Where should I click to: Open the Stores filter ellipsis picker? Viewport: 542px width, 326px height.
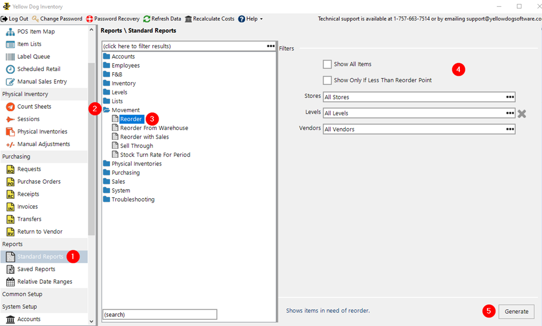(x=510, y=97)
